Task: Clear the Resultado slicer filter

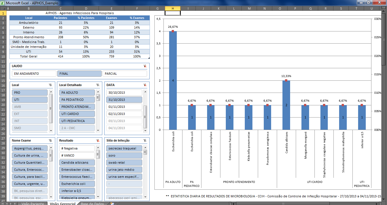Action: click(x=97, y=140)
